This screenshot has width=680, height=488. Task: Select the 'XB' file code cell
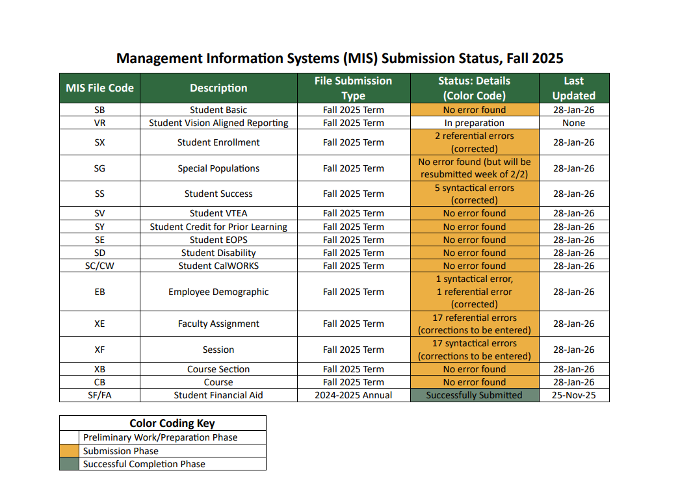coord(99,369)
